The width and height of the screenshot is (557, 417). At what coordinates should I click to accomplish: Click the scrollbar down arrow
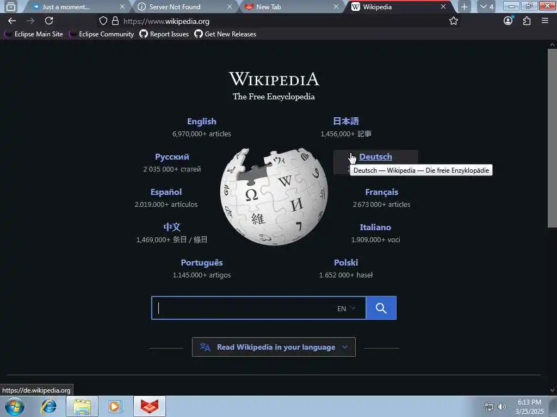(552, 390)
